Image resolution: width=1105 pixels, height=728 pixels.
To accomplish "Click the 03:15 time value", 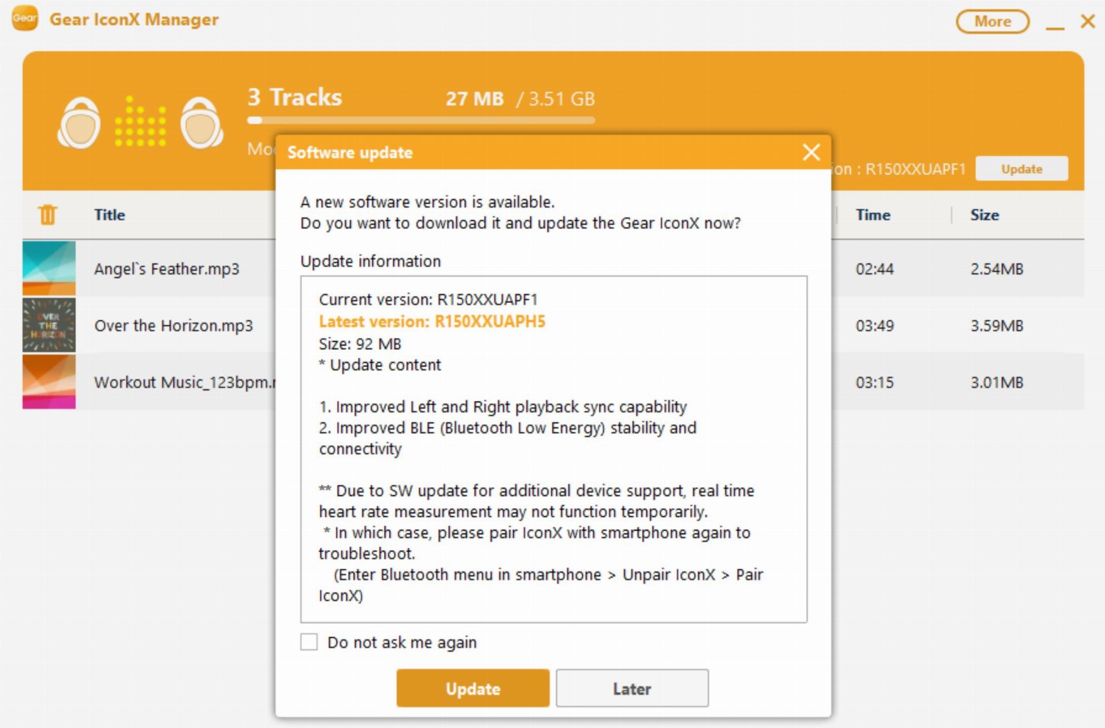I will (x=874, y=382).
